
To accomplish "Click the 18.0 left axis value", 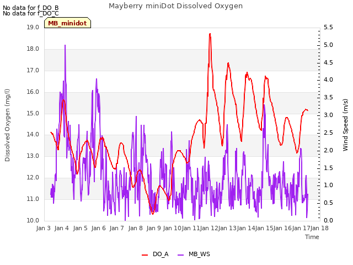I will click(x=33, y=49).
